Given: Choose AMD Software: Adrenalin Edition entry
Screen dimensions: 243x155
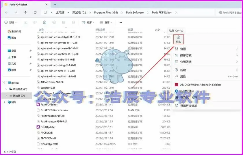Looking at the screenshot, I should [x=206, y=85].
